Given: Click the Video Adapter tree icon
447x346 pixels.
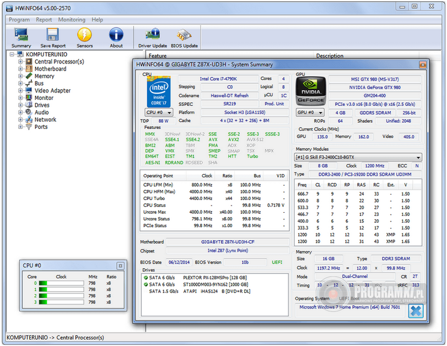Looking at the screenshot, I should pos(29,90).
